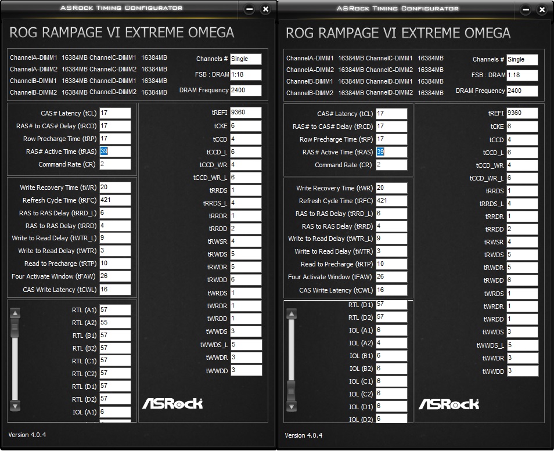This screenshot has width=554, height=451.
Task: Click the RTL (C1) value field in left window
Action: [115, 360]
